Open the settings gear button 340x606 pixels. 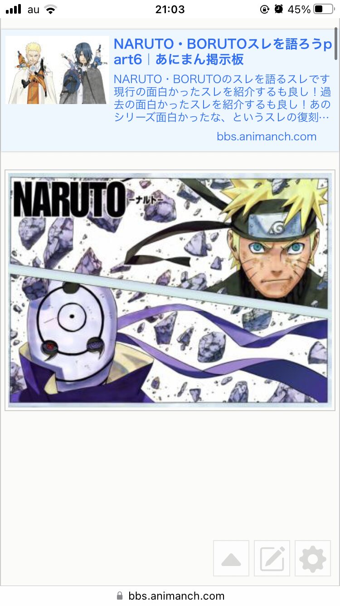tap(313, 558)
